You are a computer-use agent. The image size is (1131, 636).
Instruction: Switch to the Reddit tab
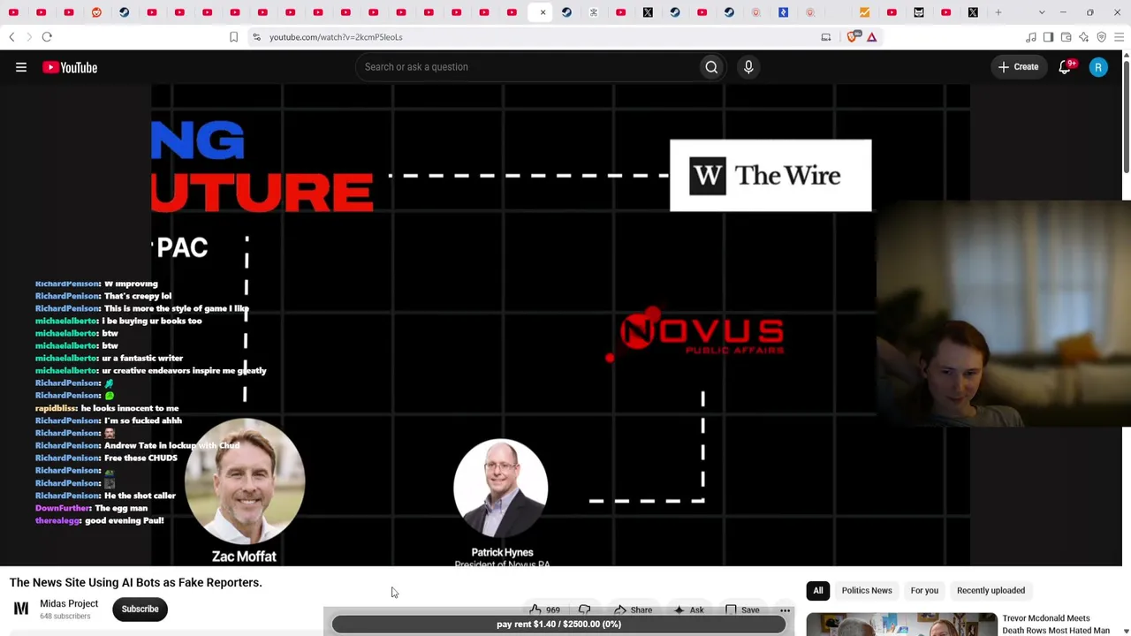click(96, 12)
